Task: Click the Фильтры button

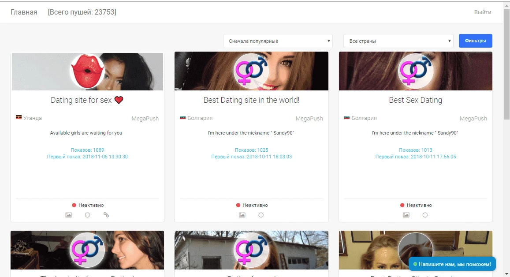Action: click(475, 41)
